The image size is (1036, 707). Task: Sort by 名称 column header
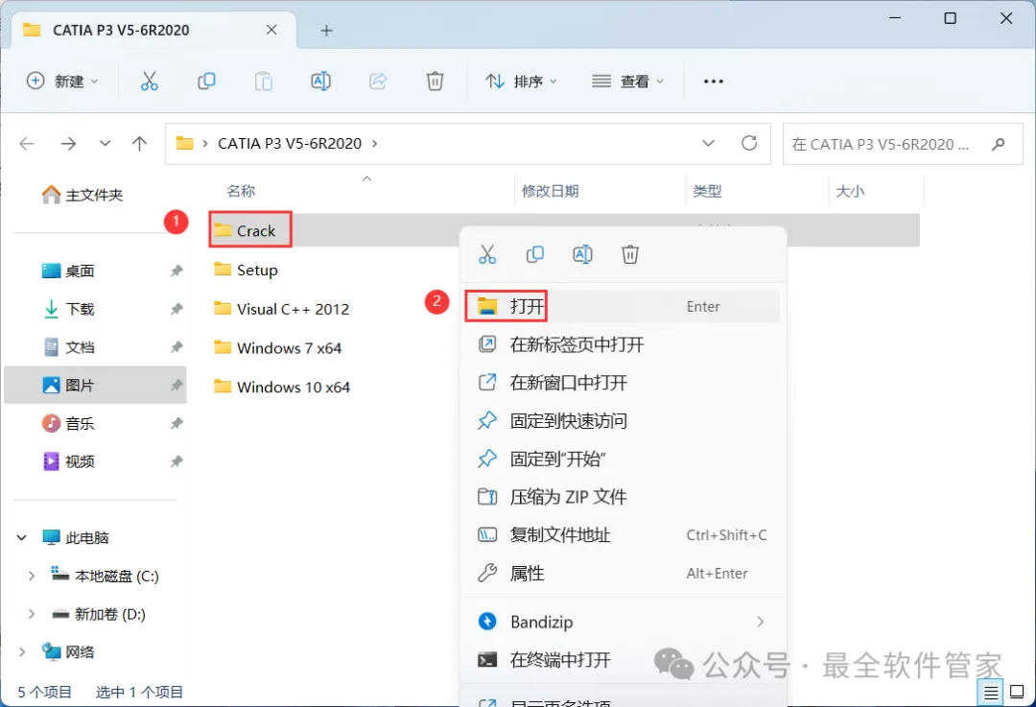point(241,191)
